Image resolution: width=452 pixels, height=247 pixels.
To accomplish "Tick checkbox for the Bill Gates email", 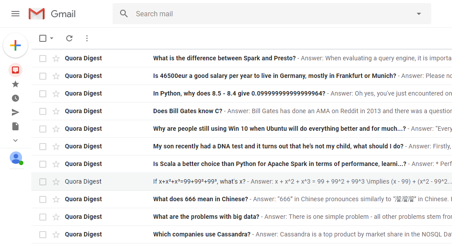I will tap(43, 111).
